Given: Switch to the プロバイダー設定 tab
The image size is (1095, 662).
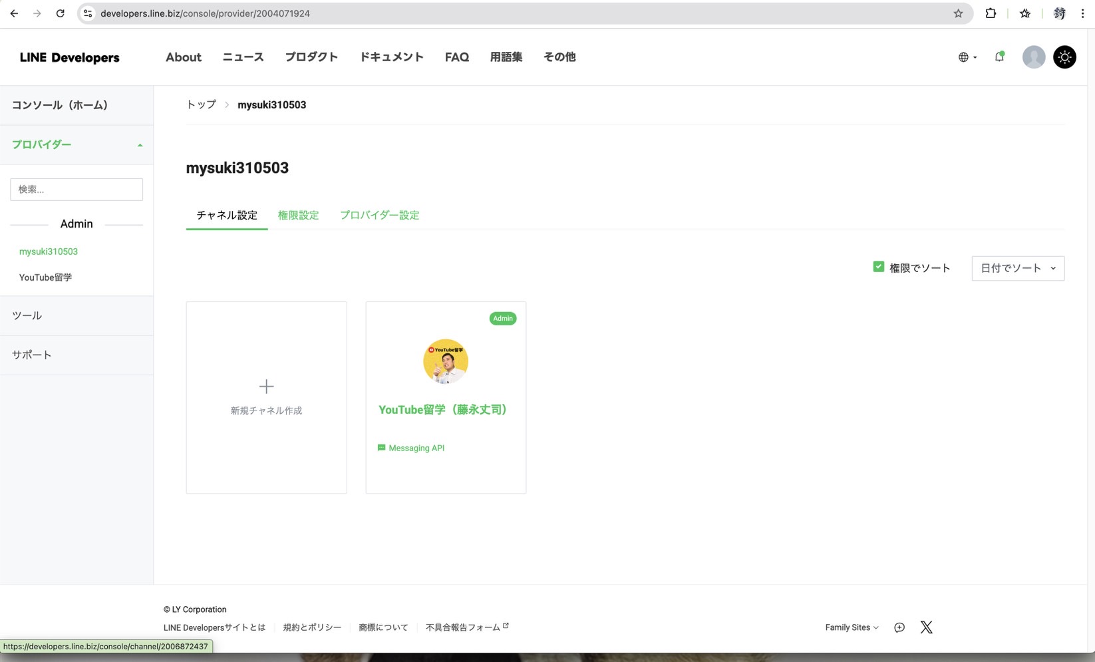Looking at the screenshot, I should pyautogui.click(x=379, y=215).
